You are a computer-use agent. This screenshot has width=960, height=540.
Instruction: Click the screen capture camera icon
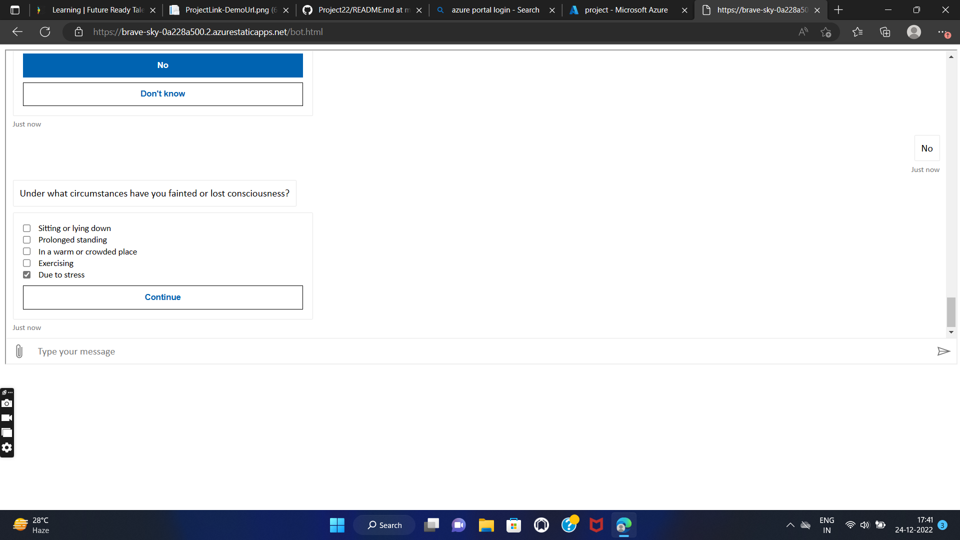tap(7, 403)
